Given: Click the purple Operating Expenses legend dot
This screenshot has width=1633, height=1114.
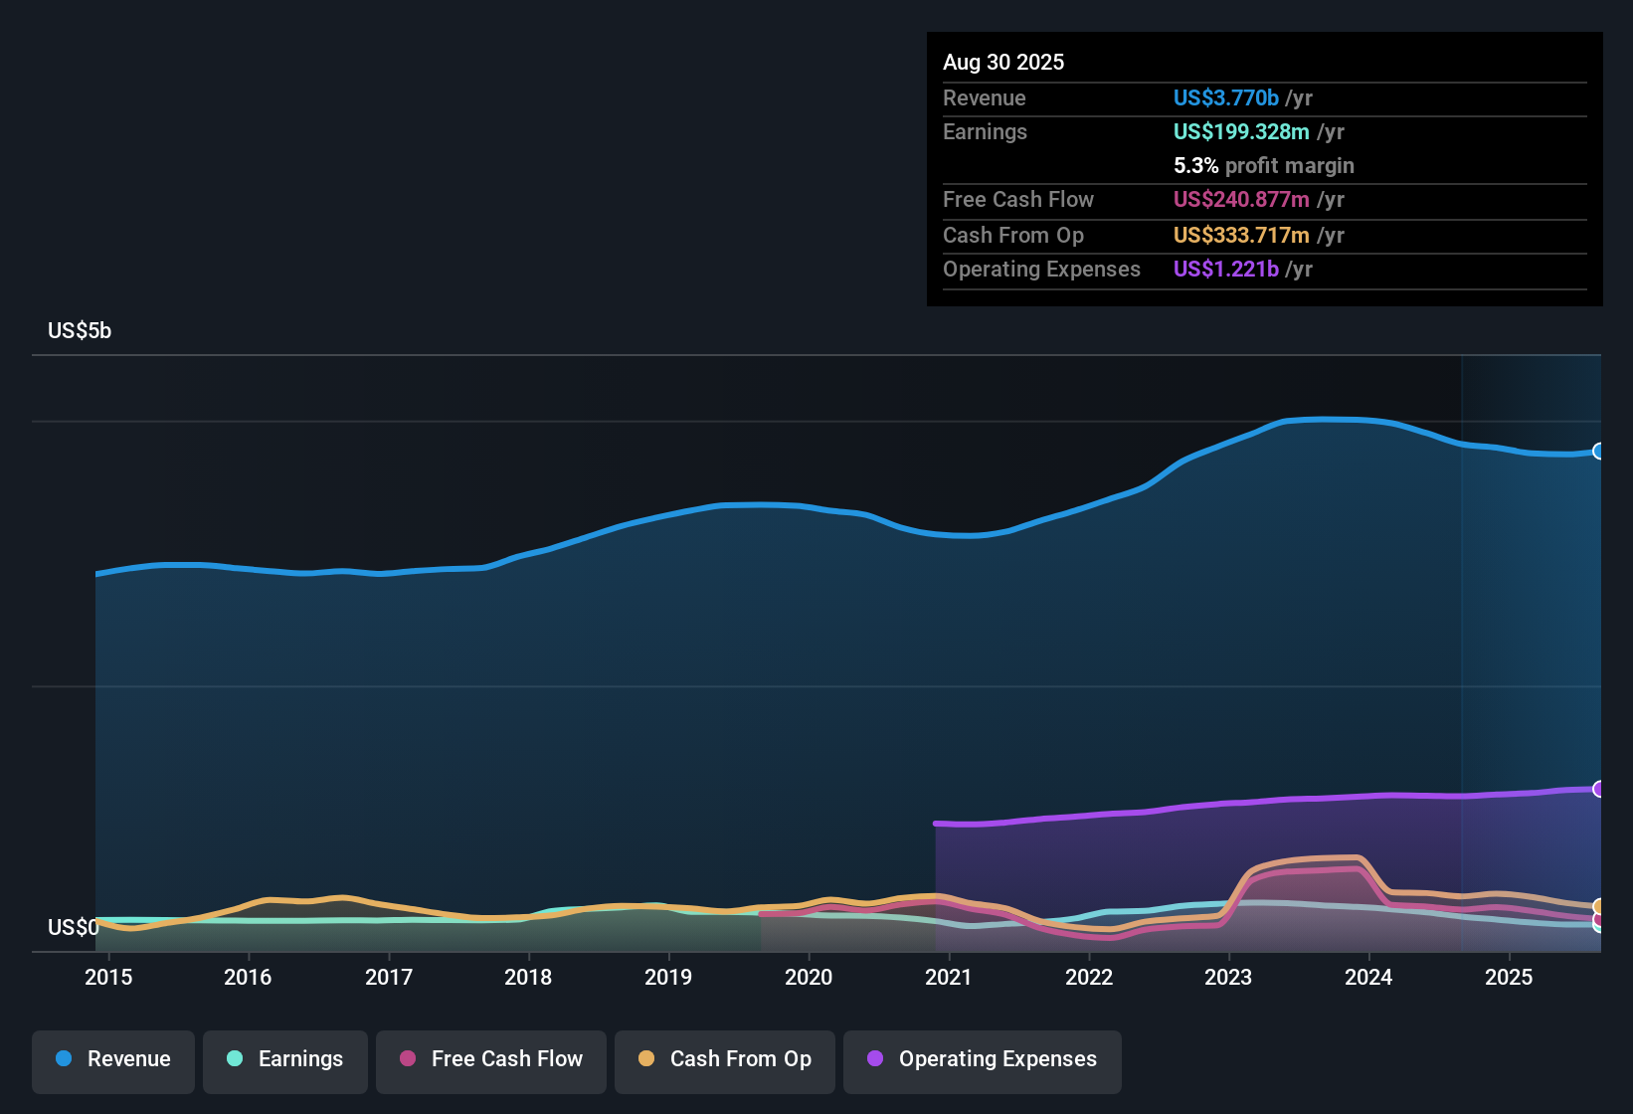Looking at the screenshot, I should coord(875,1058).
